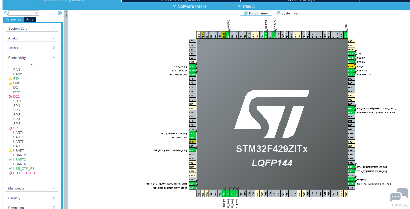Image resolution: width=410 pixels, height=209 pixels.
Task: Select USB_OTG_HS peripheral
Action: [x=24, y=173]
